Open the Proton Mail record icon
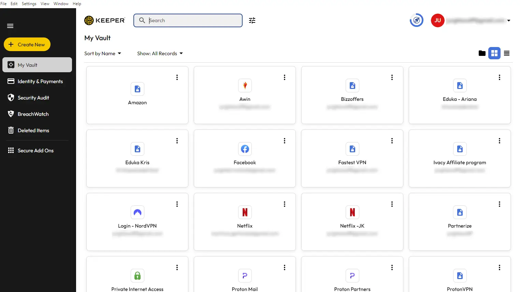520x292 pixels. 245,276
